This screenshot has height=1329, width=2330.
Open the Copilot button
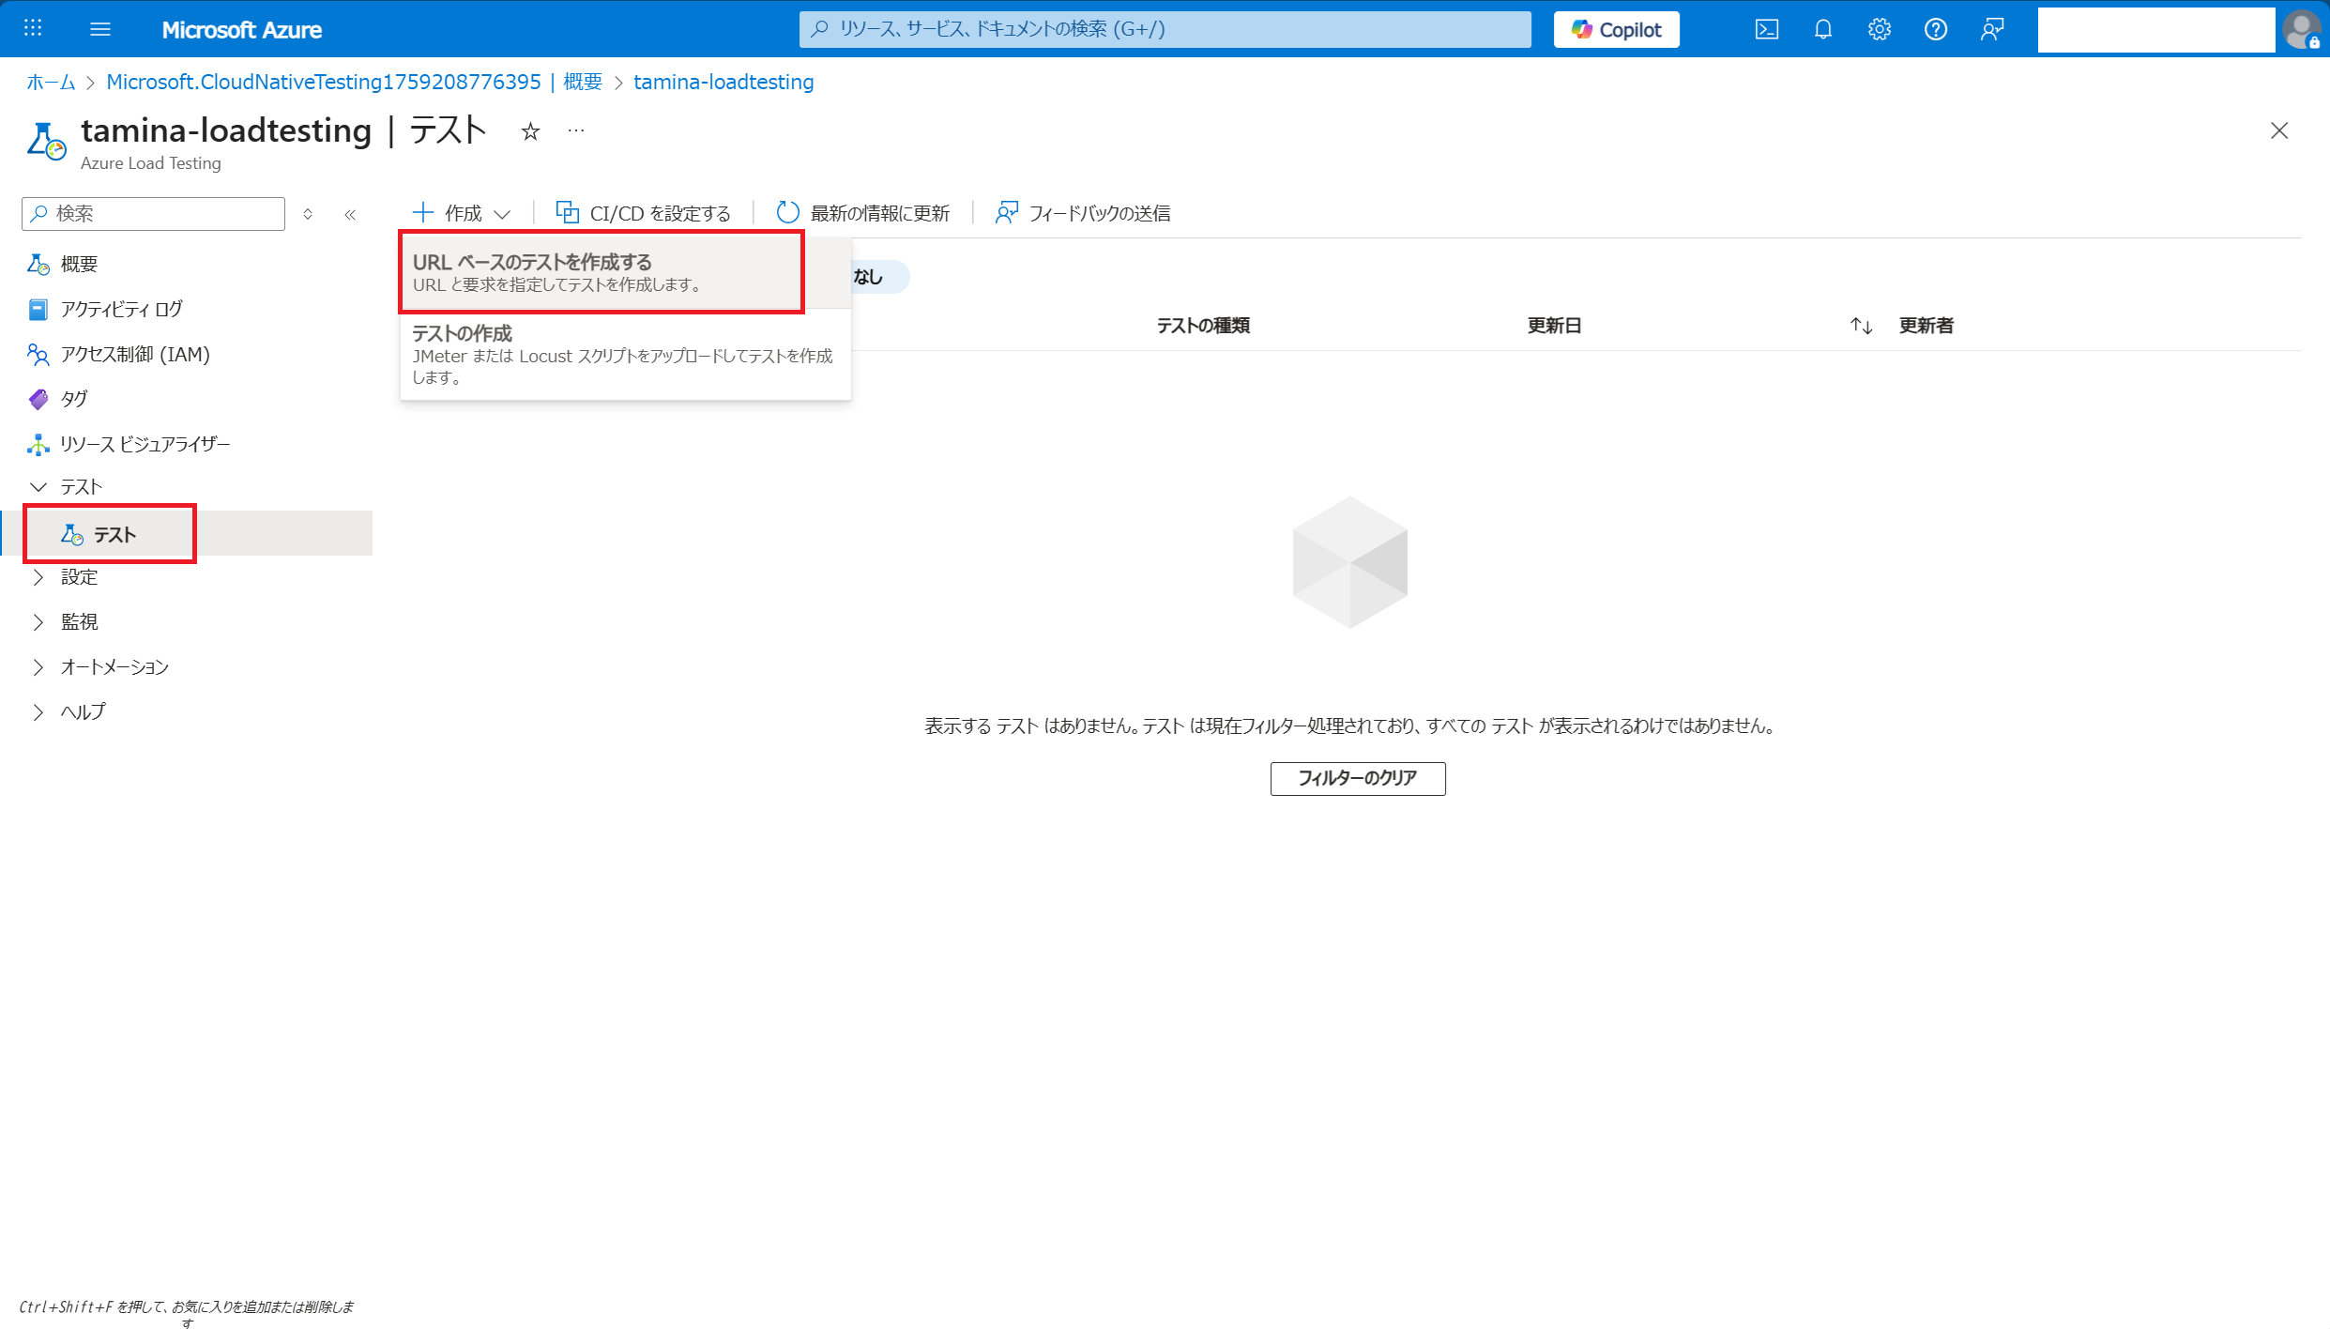click(x=1616, y=29)
